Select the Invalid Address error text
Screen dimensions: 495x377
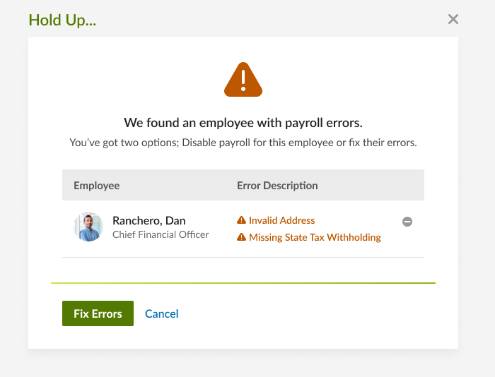[x=281, y=220]
